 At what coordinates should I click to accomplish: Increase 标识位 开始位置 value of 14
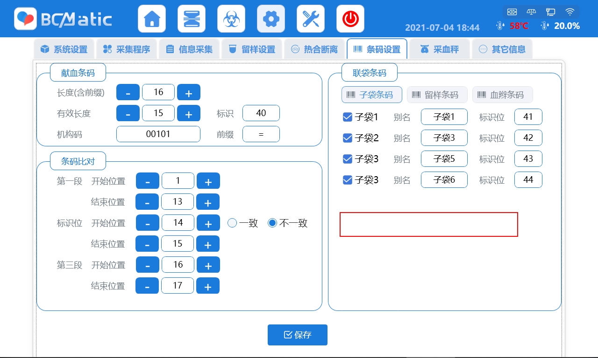[x=208, y=223]
